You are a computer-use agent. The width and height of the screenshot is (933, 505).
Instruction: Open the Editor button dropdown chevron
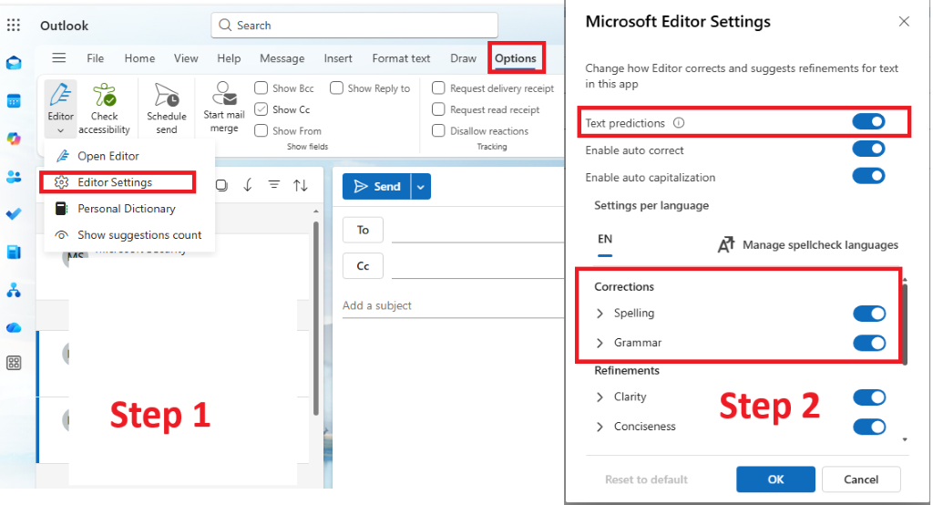pos(61,130)
